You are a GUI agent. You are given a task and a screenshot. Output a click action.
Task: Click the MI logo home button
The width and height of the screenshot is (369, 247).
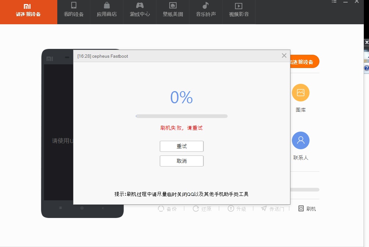[28, 10]
